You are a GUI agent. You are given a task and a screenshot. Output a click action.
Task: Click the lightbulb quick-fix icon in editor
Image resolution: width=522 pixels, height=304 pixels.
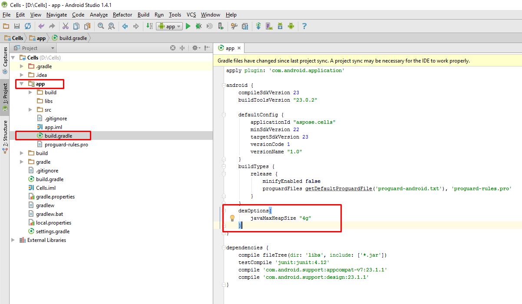(232, 218)
